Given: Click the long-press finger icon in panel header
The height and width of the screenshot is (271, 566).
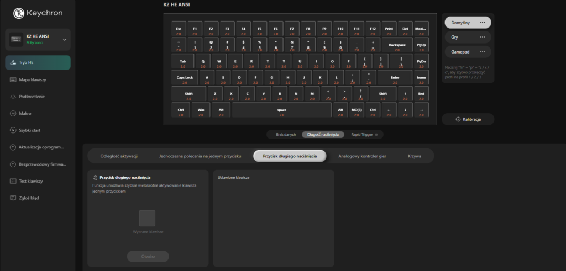Looking at the screenshot, I should coord(95,178).
